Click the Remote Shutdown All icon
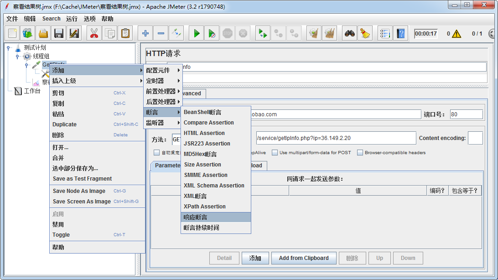The height and width of the screenshot is (280, 498). [x=294, y=33]
